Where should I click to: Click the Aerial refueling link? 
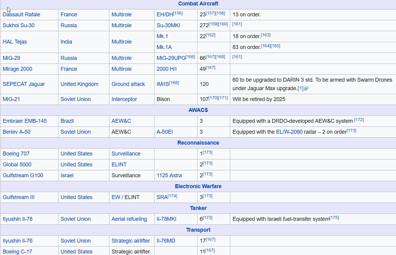click(129, 219)
